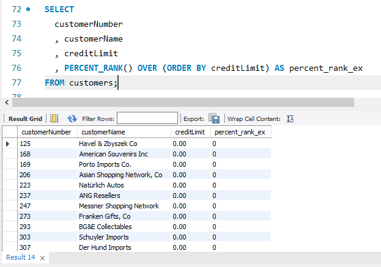This screenshot has height=267, width=381.
Task: Click the breakpoint dot on line 72
Action: tap(28, 9)
